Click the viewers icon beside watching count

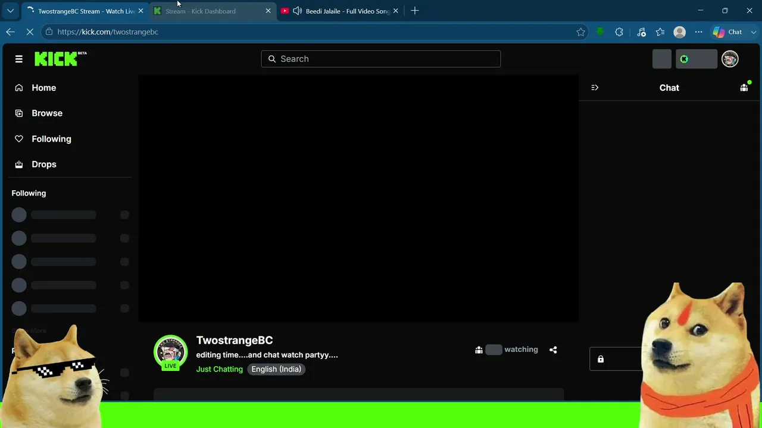tap(479, 350)
